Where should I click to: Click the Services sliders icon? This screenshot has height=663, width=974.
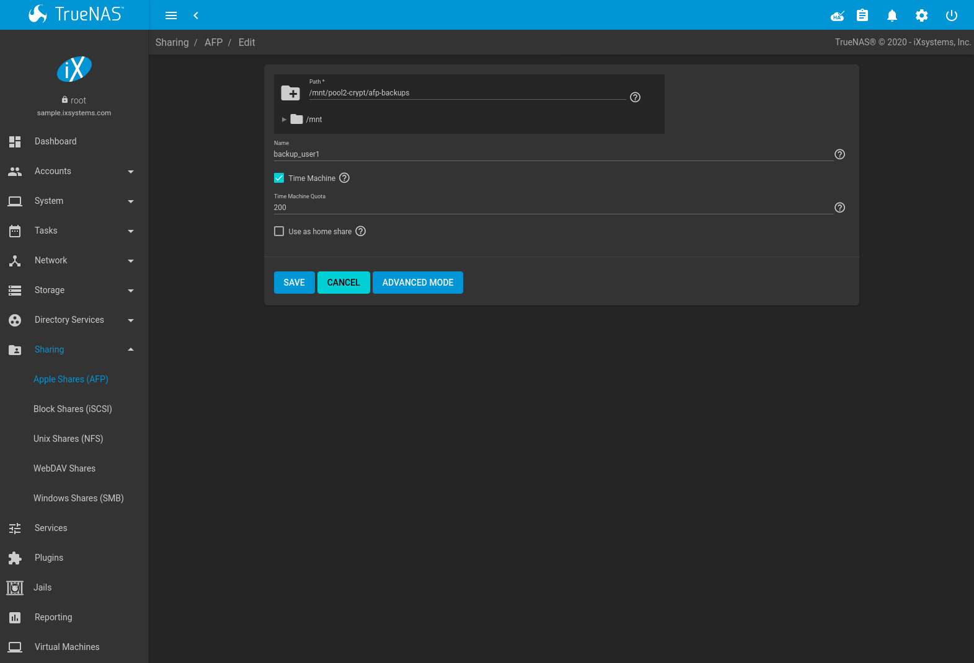coord(15,528)
